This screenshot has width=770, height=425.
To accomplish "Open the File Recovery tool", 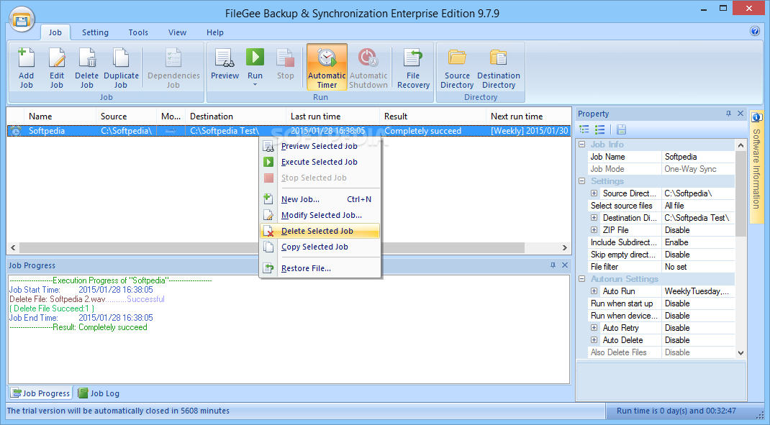I will point(413,68).
